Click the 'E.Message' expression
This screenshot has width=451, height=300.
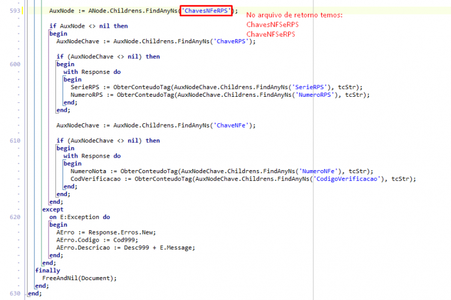pos(176,248)
